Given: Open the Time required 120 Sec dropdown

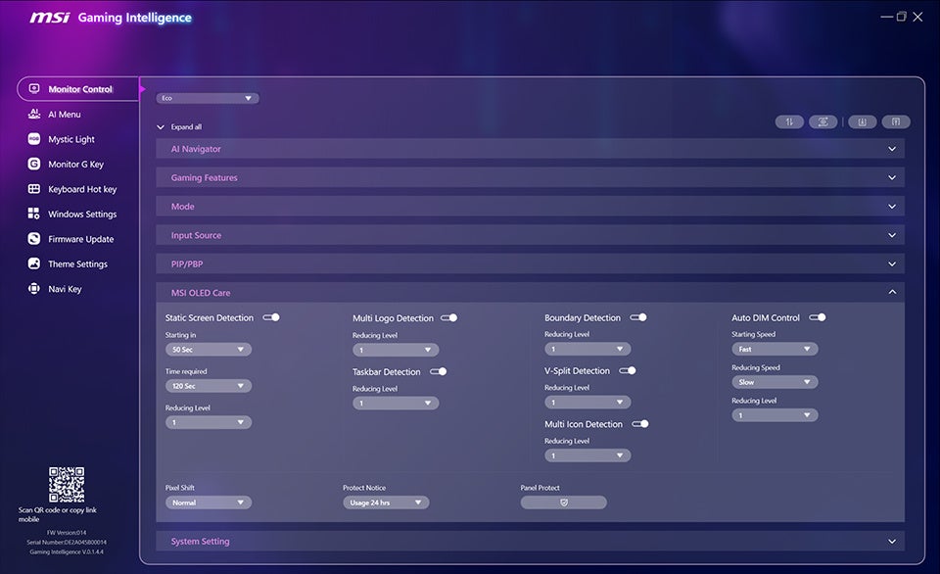Looking at the screenshot, I should click(x=209, y=386).
